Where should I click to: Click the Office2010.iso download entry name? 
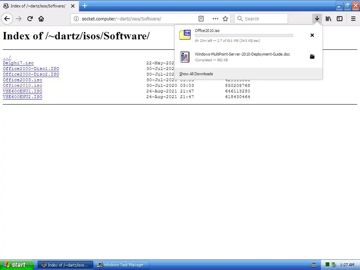[207, 31]
